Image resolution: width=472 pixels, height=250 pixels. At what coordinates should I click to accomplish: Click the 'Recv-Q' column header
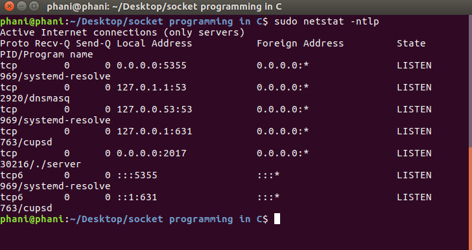(53, 43)
